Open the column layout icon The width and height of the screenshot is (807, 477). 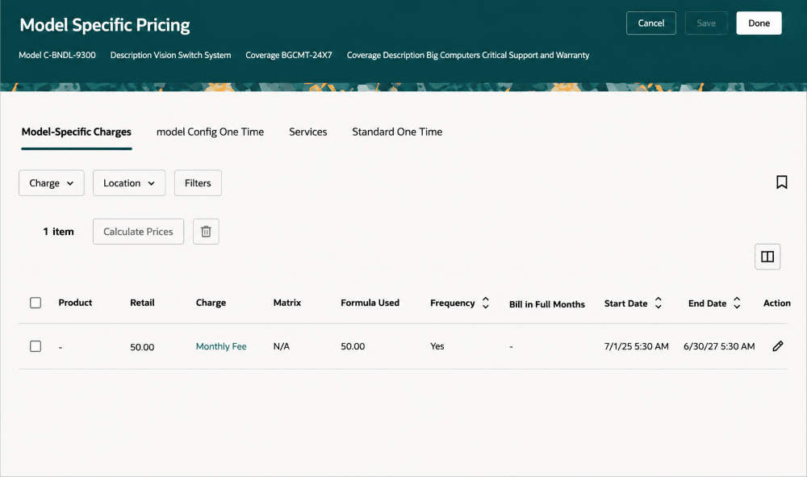tap(767, 257)
